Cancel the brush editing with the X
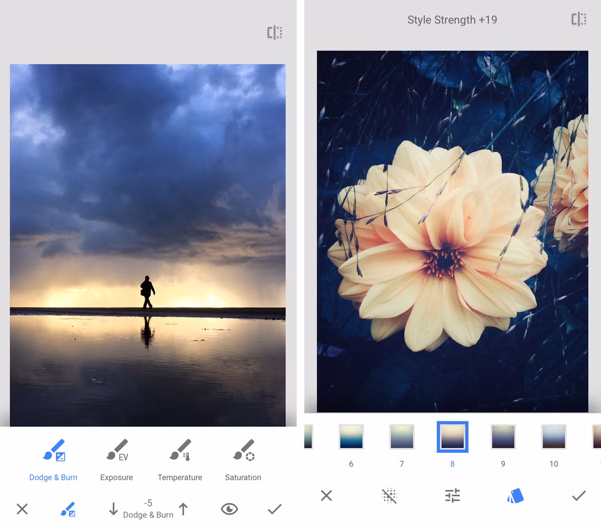 pos(22,509)
